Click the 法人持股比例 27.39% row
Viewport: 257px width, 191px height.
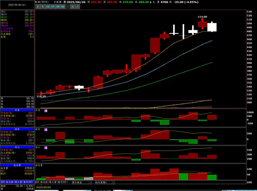click(17, 161)
